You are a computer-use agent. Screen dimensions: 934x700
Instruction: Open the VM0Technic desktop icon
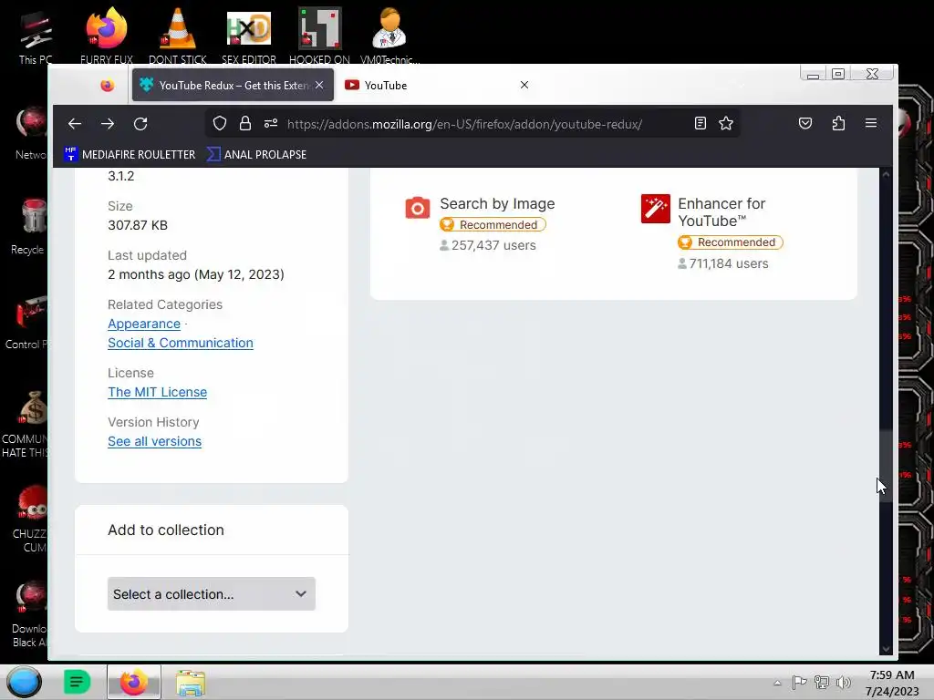coord(389,36)
